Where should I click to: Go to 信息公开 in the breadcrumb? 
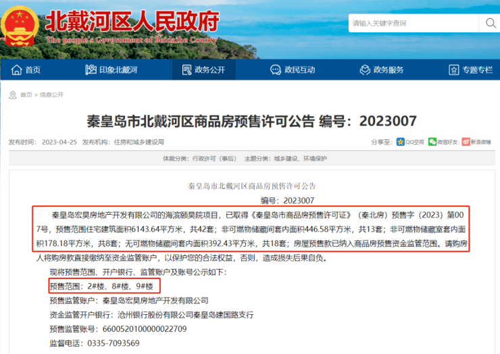tap(51, 95)
